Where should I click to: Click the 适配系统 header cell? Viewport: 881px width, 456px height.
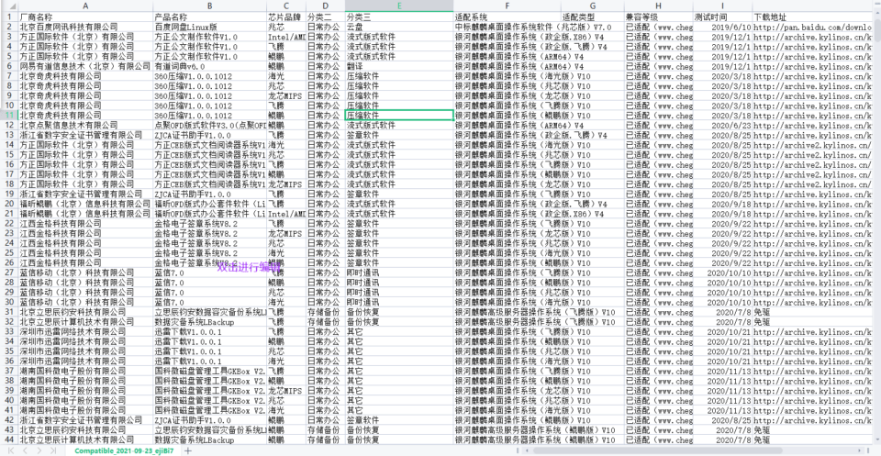[507, 17]
